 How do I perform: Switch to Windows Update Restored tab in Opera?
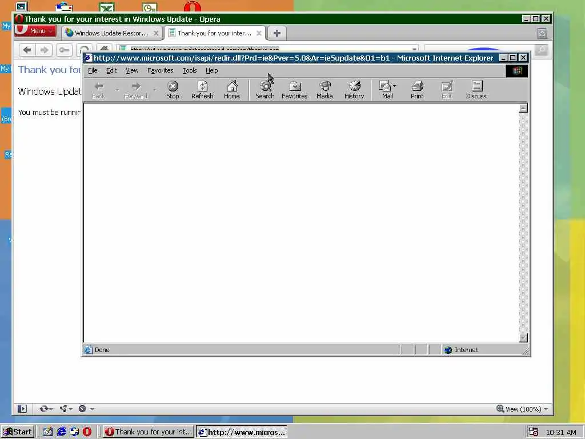(112, 33)
